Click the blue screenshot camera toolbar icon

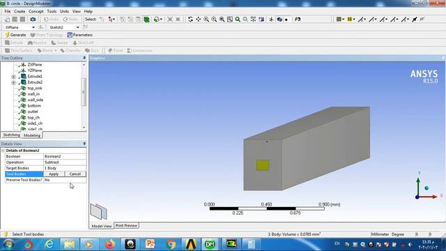[33, 19]
